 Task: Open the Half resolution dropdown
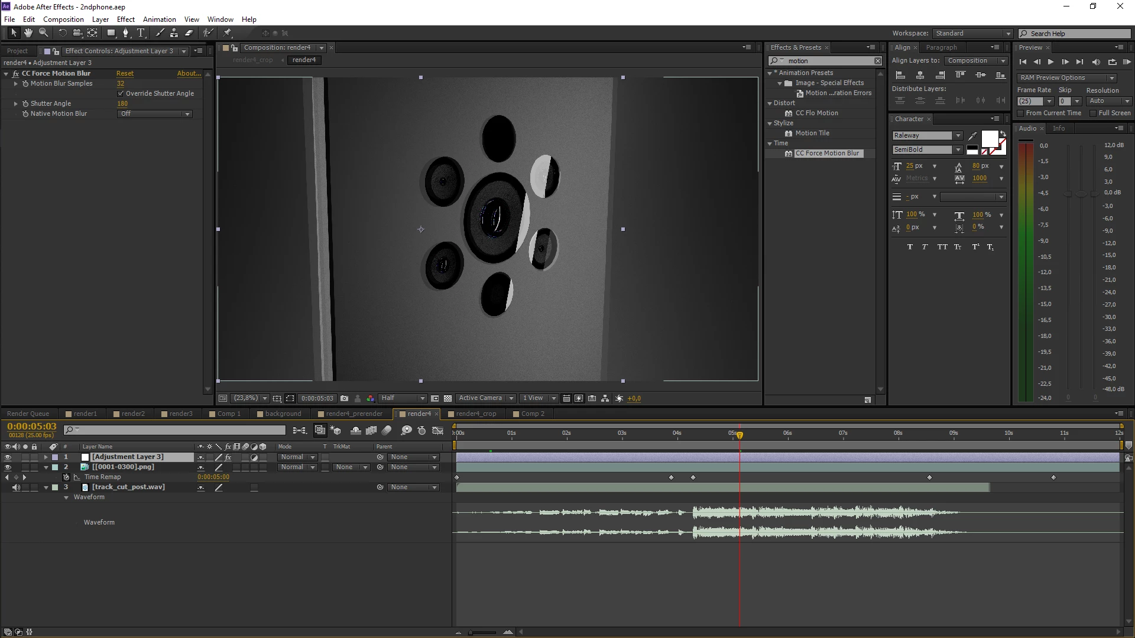tap(403, 399)
